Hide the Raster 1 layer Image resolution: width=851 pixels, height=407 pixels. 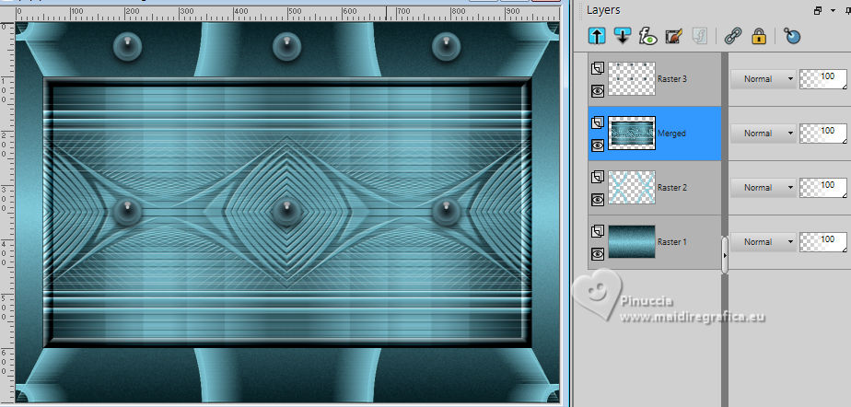click(598, 253)
